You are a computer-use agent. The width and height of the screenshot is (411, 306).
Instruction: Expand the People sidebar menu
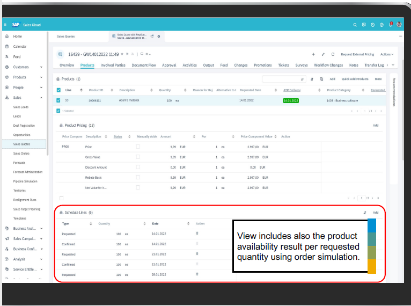41,88
